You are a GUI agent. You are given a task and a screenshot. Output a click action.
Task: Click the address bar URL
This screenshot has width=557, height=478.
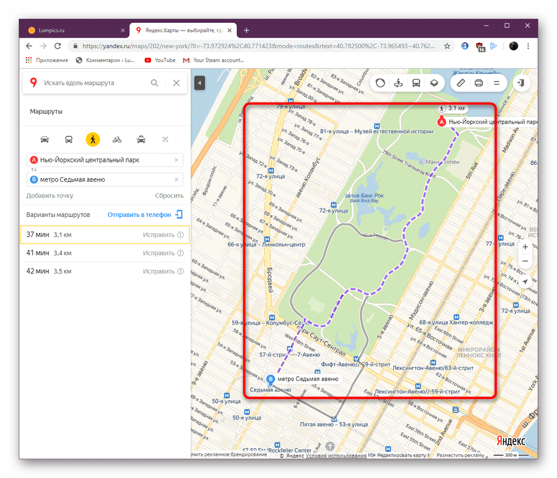pos(258,46)
